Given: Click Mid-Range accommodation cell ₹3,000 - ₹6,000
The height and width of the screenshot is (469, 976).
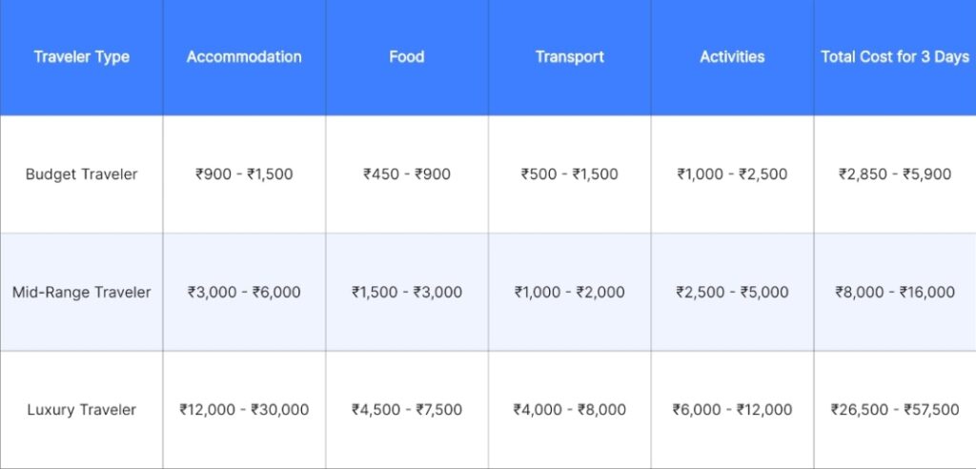Looking at the screenshot, I should 244,293.
